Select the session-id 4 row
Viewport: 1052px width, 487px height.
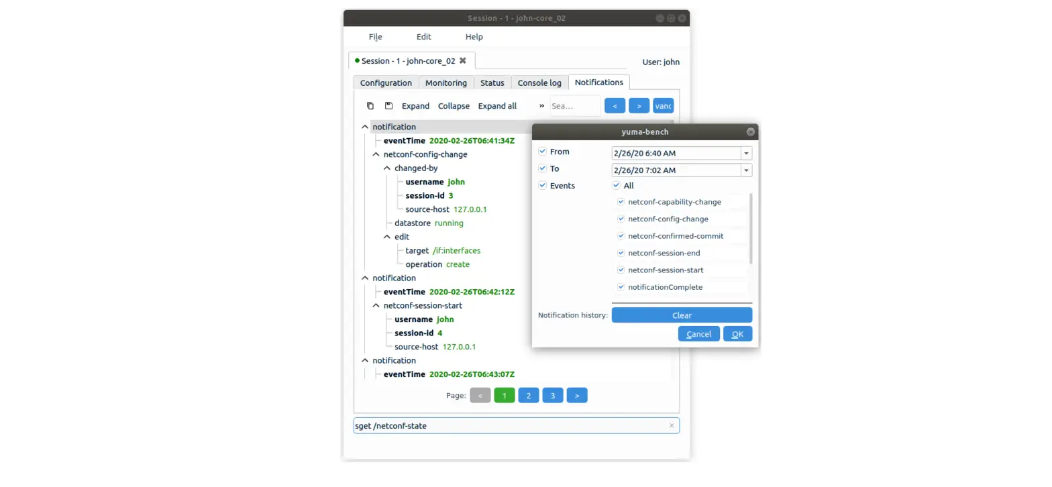click(418, 333)
